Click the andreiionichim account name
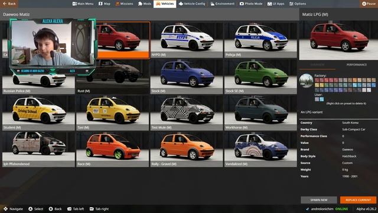The width and height of the screenshot is (378, 213). coord(322,209)
